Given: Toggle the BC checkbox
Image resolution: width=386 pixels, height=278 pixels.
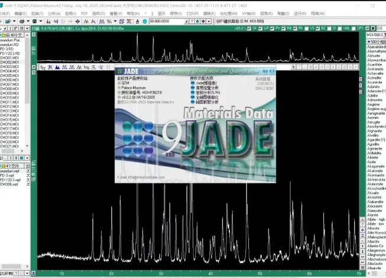Looking at the screenshot, I should [x=318, y=28].
